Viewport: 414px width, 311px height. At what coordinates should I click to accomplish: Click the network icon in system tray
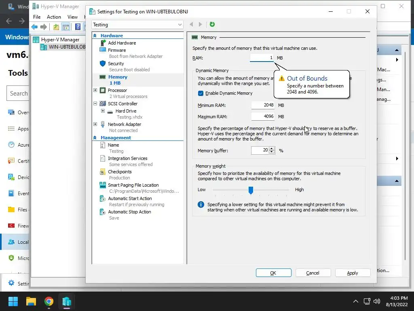point(367,301)
